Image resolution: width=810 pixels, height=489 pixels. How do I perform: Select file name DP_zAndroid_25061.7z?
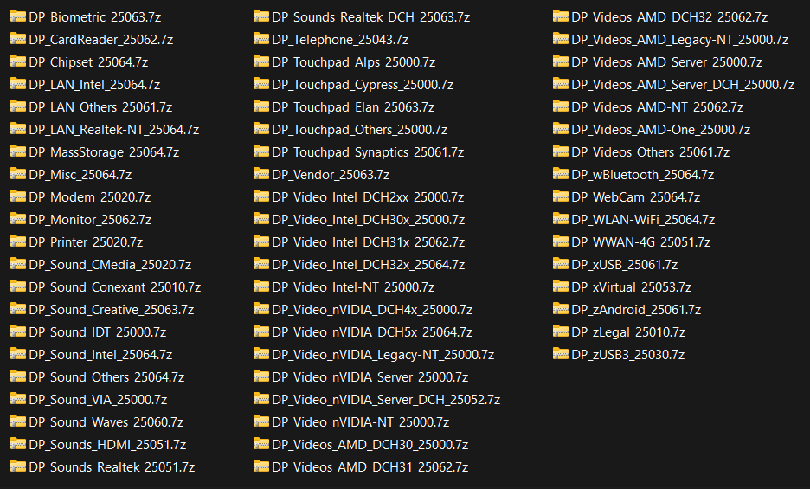pos(636,310)
